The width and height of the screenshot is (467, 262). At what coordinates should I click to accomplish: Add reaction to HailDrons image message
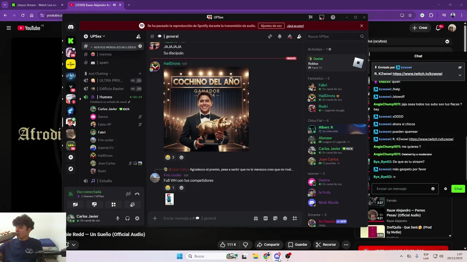(181, 158)
